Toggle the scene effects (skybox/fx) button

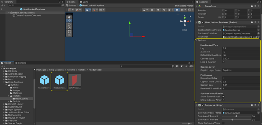click(x=169, y=10)
